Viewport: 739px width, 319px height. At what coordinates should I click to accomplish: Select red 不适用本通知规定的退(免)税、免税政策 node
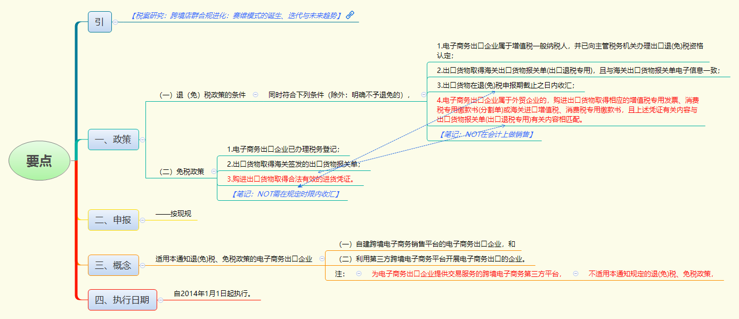pos(651,274)
